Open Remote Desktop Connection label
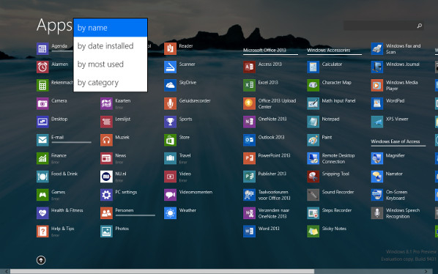Screen dimensions: 438x274 click(x=338, y=159)
